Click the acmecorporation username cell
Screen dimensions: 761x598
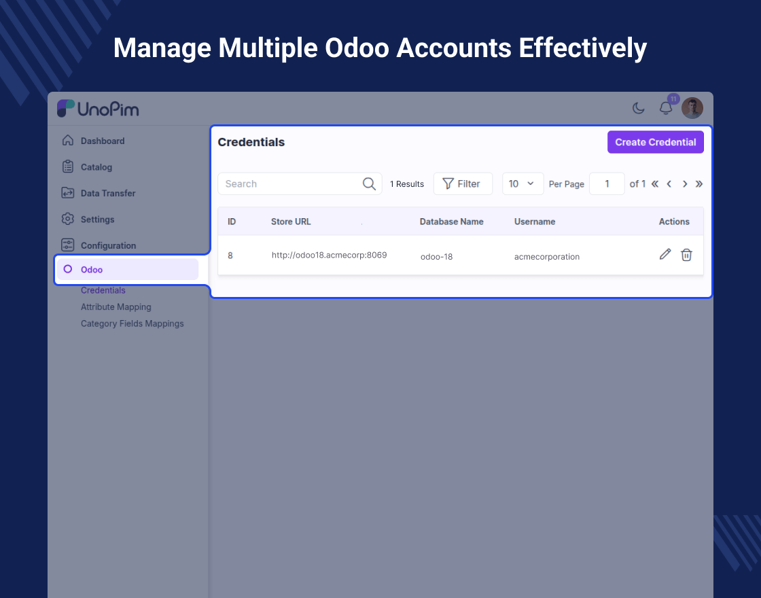(x=547, y=257)
